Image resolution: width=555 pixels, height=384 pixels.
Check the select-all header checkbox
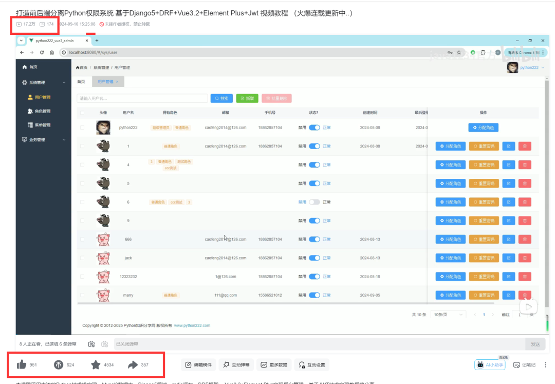pos(82,113)
